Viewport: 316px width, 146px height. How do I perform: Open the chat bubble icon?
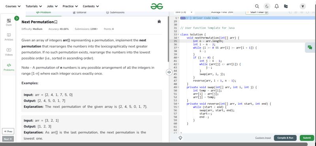(x=310, y=48)
